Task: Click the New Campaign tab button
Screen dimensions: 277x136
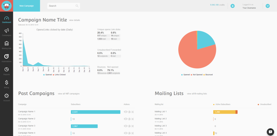Action: pos(27,6)
